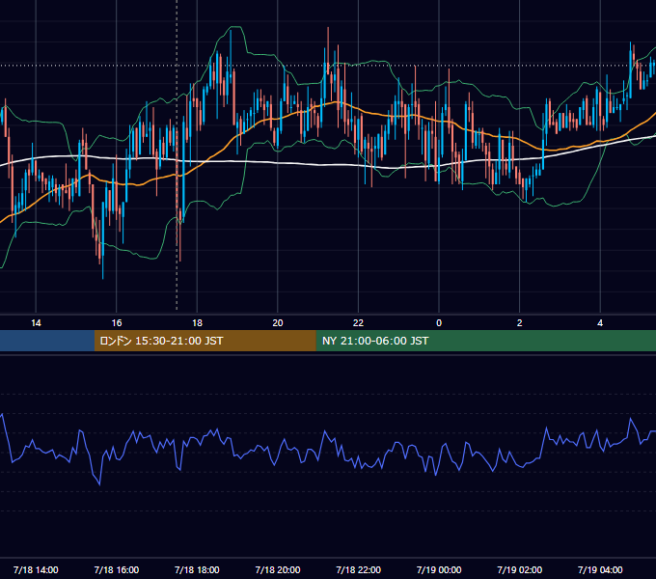Click the 7/19 00:00 time label
The image size is (656, 579).
439,569
